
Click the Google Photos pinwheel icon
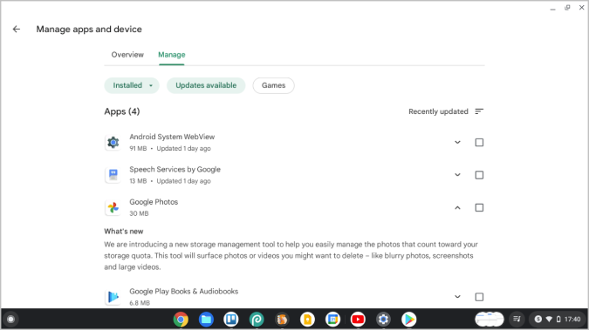point(113,208)
